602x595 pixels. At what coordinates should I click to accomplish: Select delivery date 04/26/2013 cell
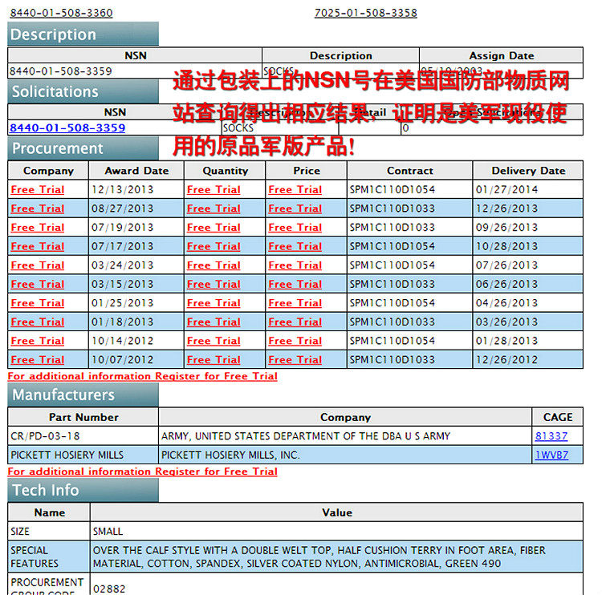[528, 303]
